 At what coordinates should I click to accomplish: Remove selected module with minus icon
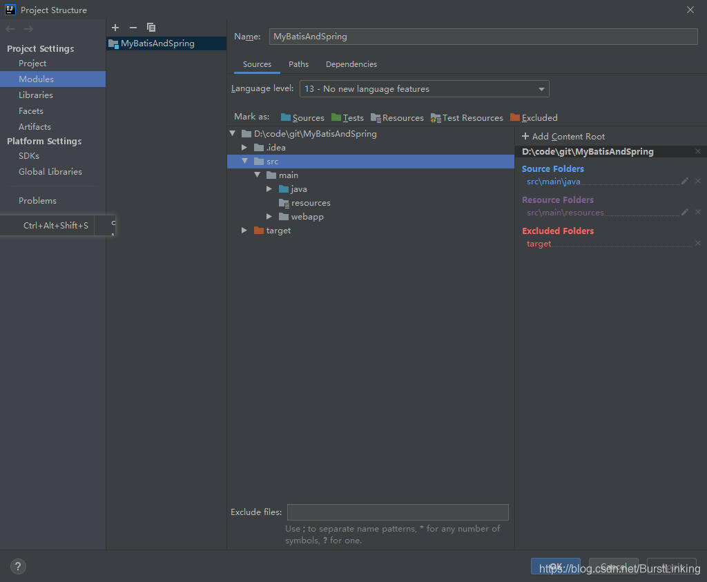133,28
